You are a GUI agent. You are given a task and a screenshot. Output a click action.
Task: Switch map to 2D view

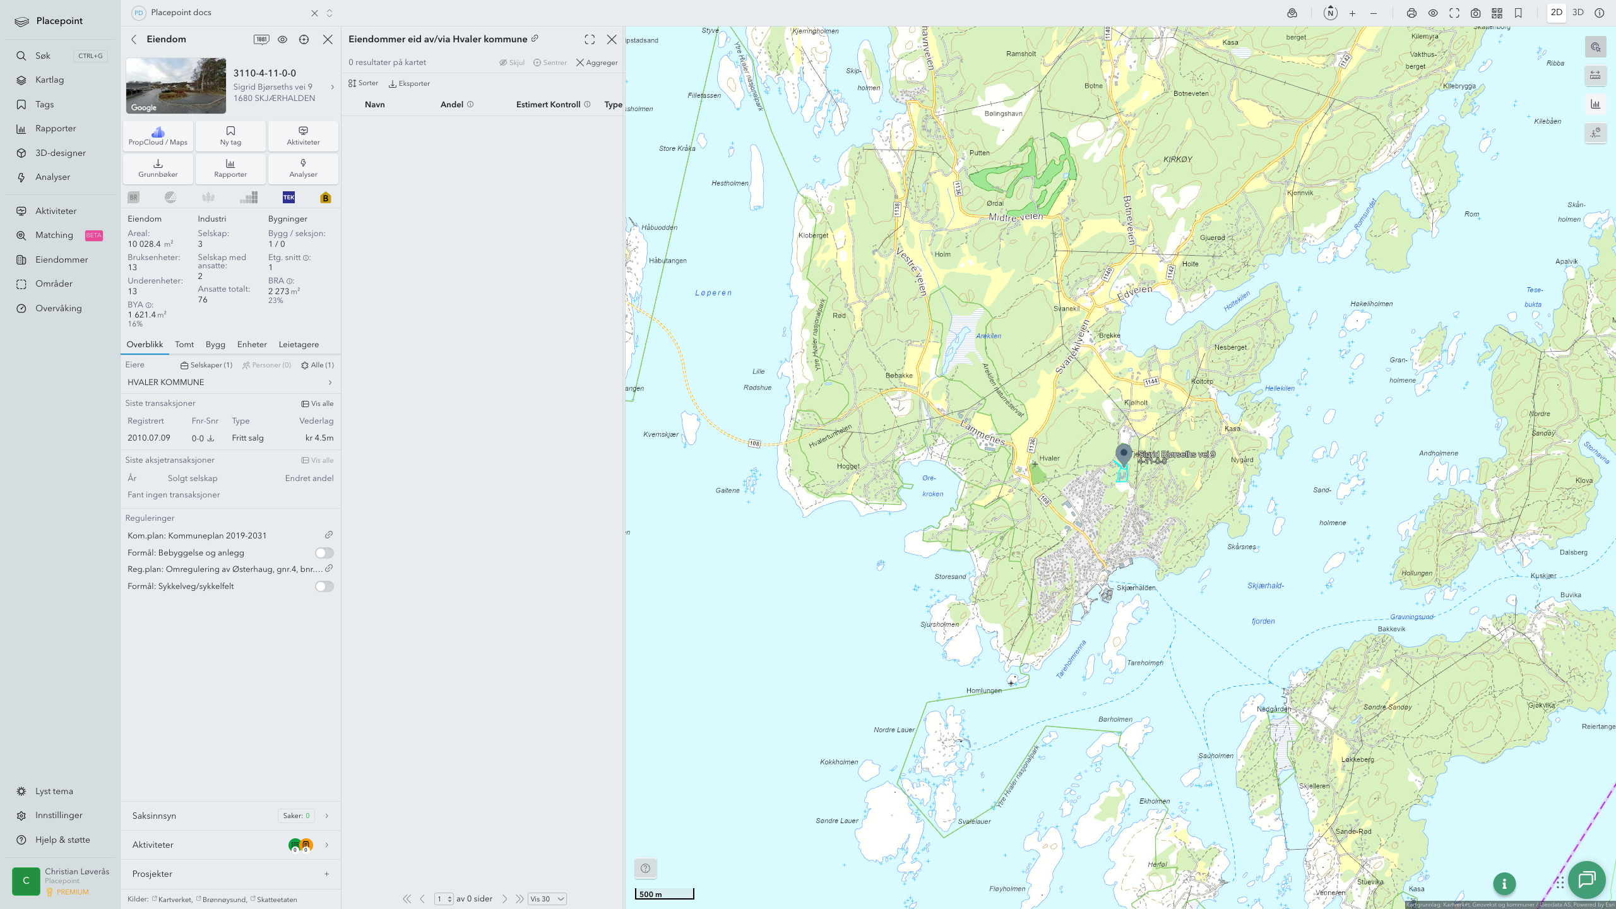[1557, 13]
